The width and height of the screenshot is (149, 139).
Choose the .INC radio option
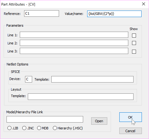[x=24, y=128]
